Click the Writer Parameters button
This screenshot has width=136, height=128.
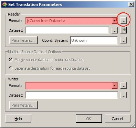[23, 105]
